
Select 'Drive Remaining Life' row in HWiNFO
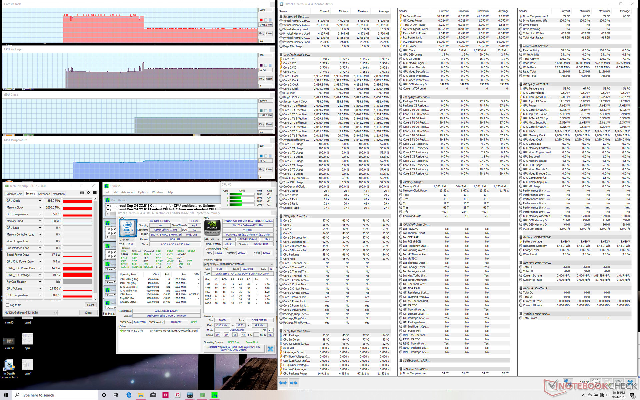tap(575, 20)
